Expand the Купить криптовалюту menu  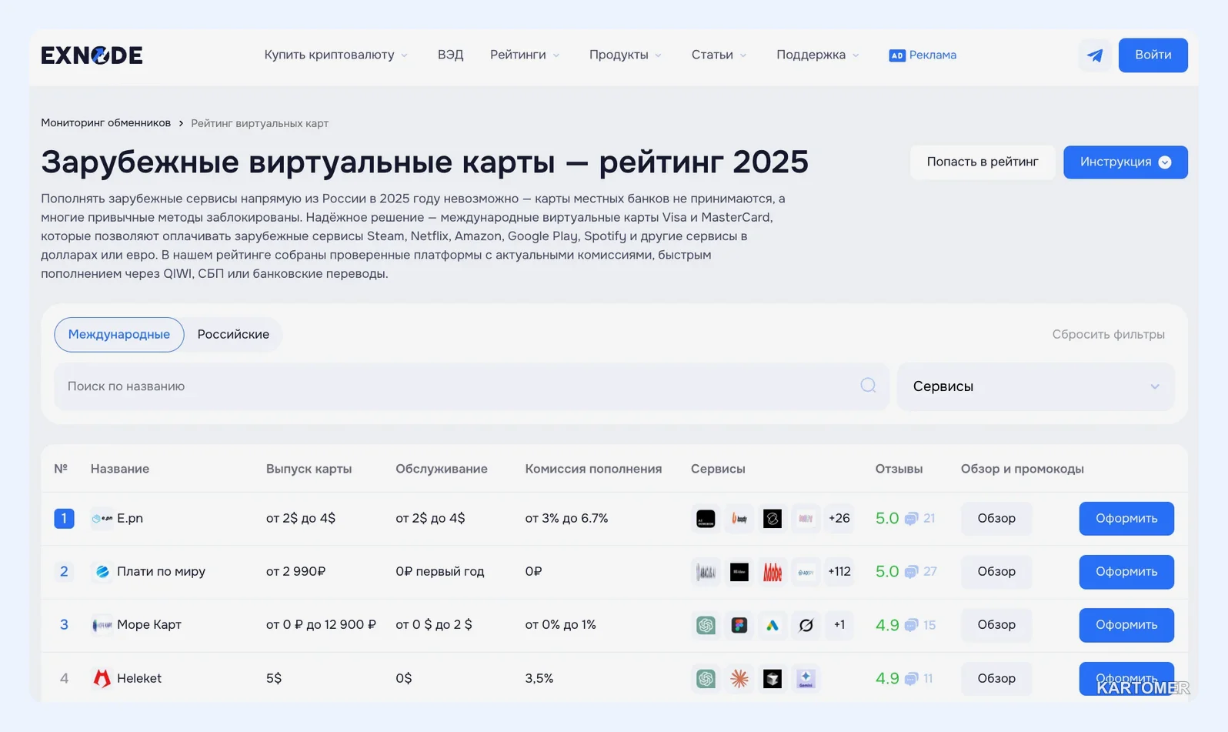(x=335, y=55)
